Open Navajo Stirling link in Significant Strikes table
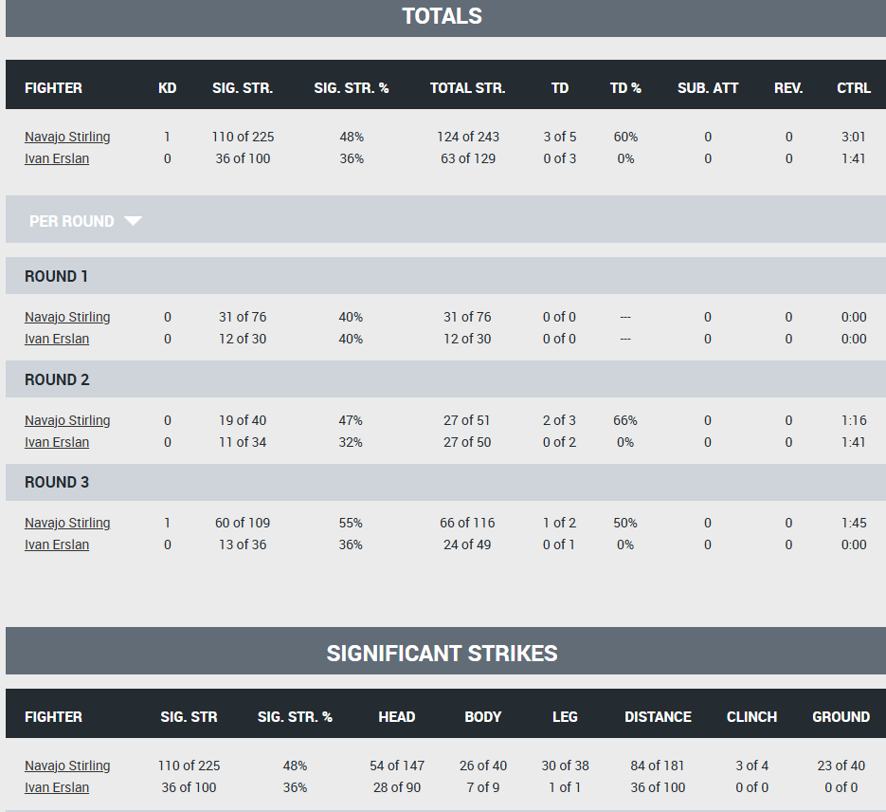 tap(67, 766)
